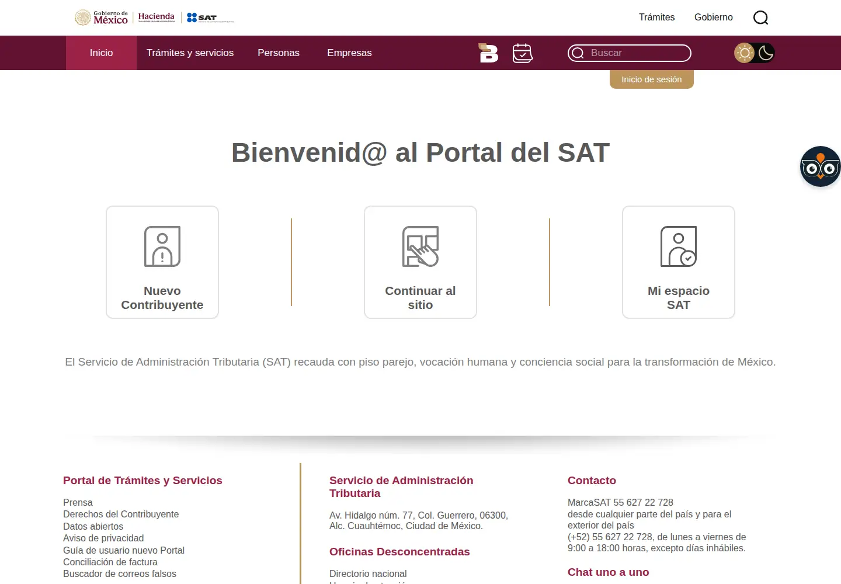Click the Inicio de sesión button

[652, 79]
